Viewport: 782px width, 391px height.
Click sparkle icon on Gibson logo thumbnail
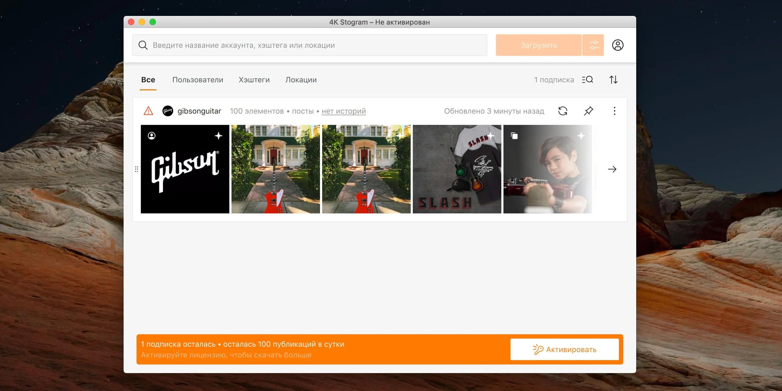[219, 136]
